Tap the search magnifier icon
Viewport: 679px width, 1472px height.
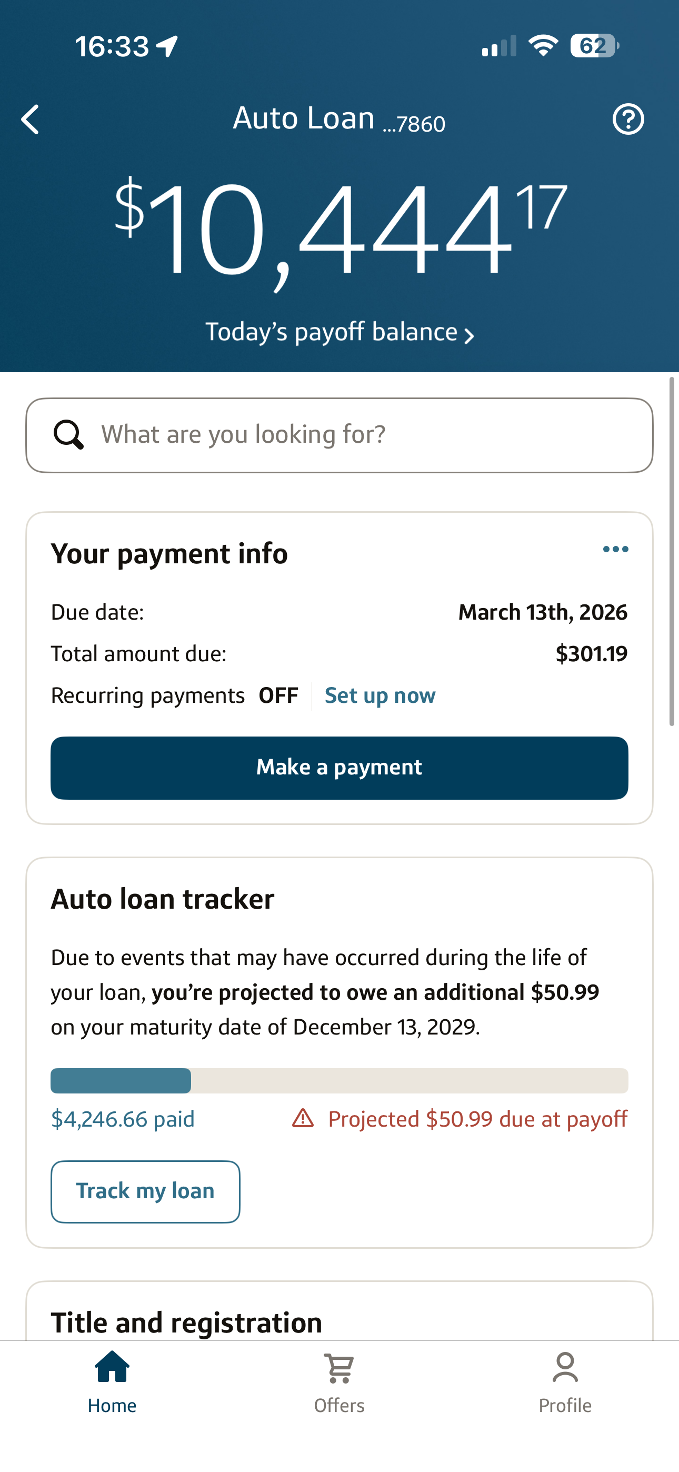pos(68,435)
